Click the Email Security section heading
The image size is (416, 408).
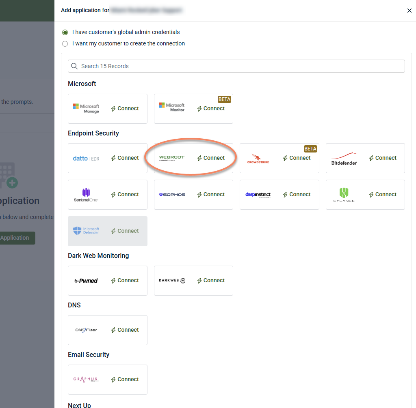89,355
